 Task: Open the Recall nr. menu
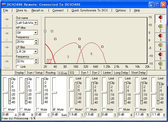pyautogui.click(x=38, y=10)
